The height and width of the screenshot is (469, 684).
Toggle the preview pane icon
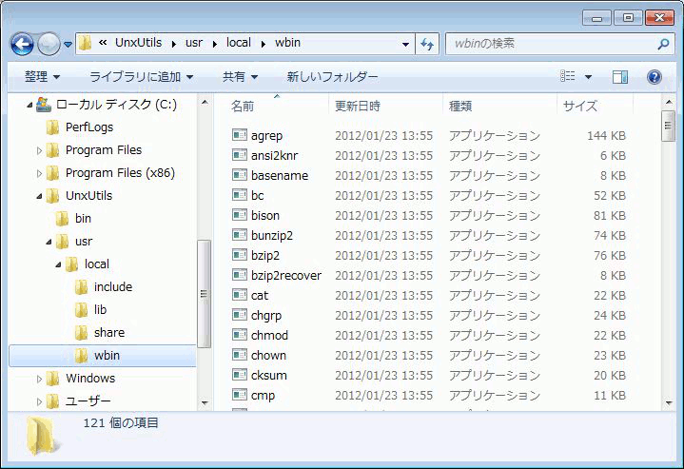point(620,77)
